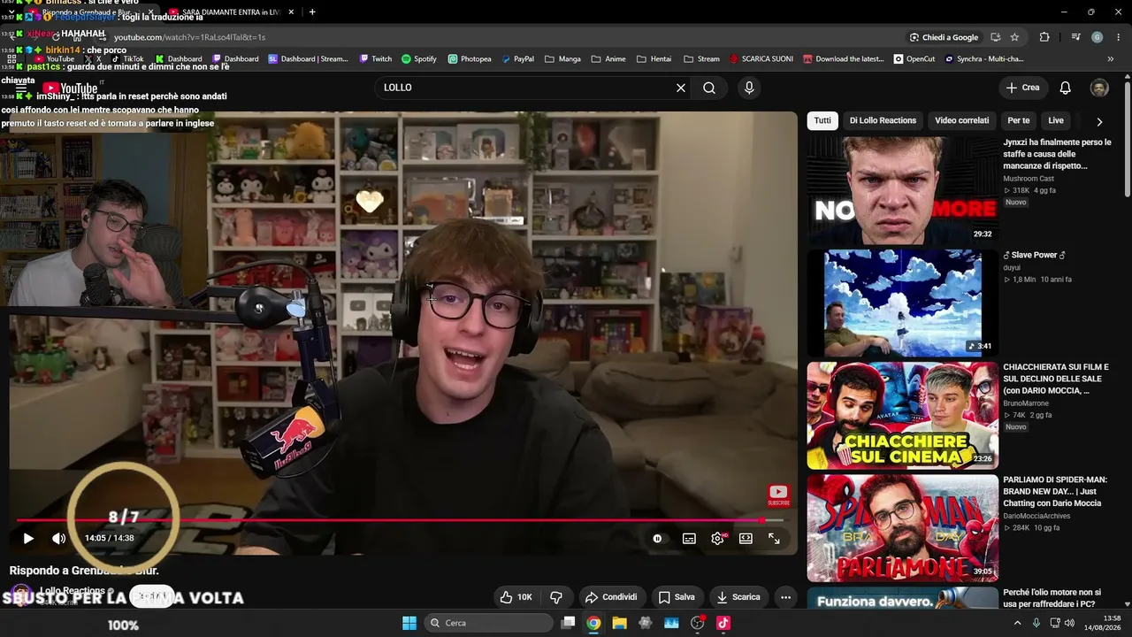Screen dimensions: 1132x637
Task: Switch to theater mode in the player
Action: tap(746, 538)
